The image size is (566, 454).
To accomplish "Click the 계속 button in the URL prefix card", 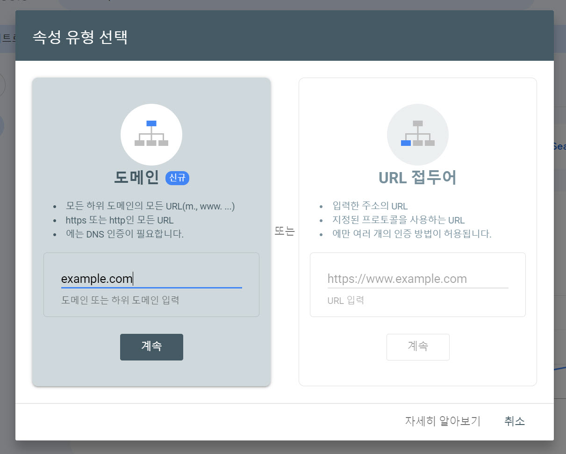I will (x=417, y=347).
